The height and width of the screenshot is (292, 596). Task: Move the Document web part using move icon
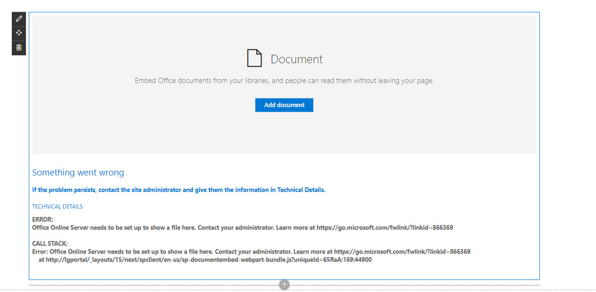[18, 33]
